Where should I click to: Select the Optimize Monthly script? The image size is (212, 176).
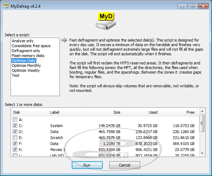(26, 65)
